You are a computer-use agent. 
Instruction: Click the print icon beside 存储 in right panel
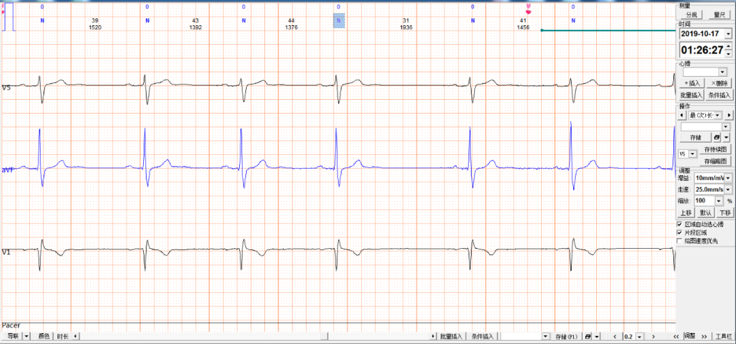(716, 137)
